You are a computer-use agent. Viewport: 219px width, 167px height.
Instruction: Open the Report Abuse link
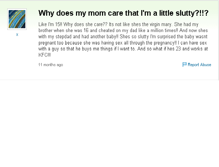(199, 65)
